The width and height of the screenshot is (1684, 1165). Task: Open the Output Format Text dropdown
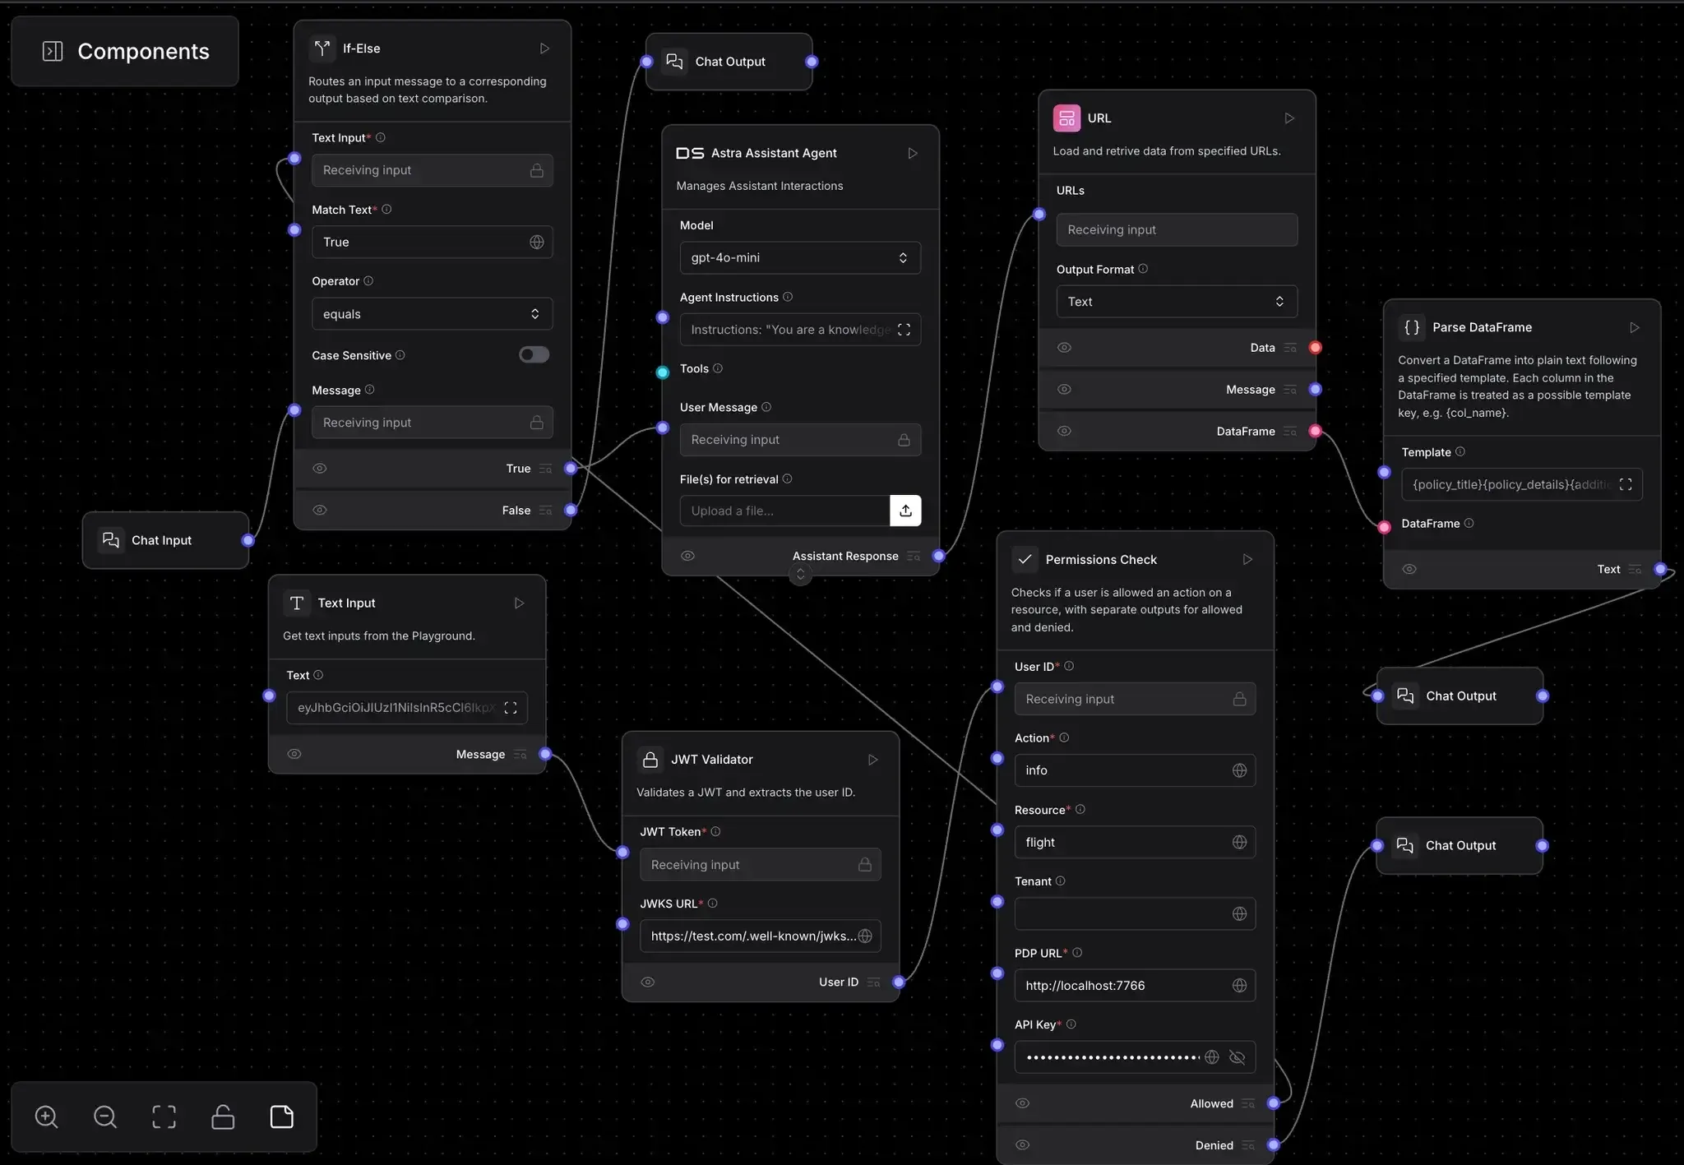(1176, 302)
